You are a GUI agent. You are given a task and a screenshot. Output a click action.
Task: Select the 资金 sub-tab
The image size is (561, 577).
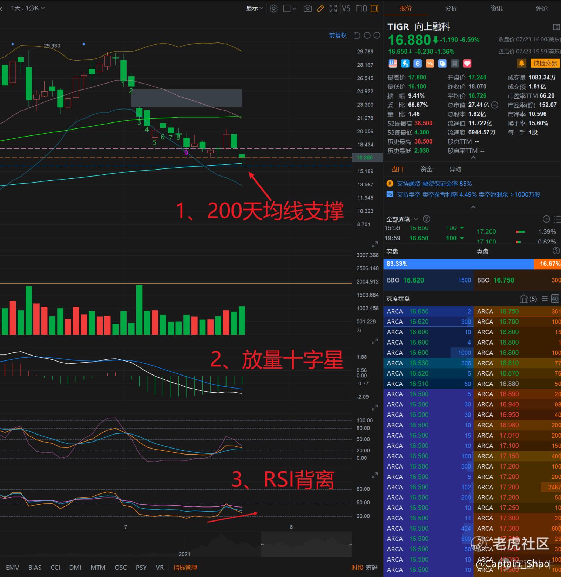[426, 169]
